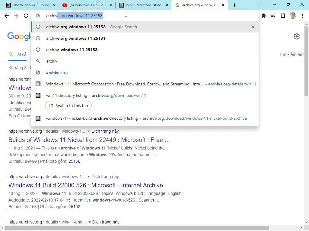The height and width of the screenshot is (231, 309).
Task: Click inside the address bar text
Action: (x=74, y=16)
